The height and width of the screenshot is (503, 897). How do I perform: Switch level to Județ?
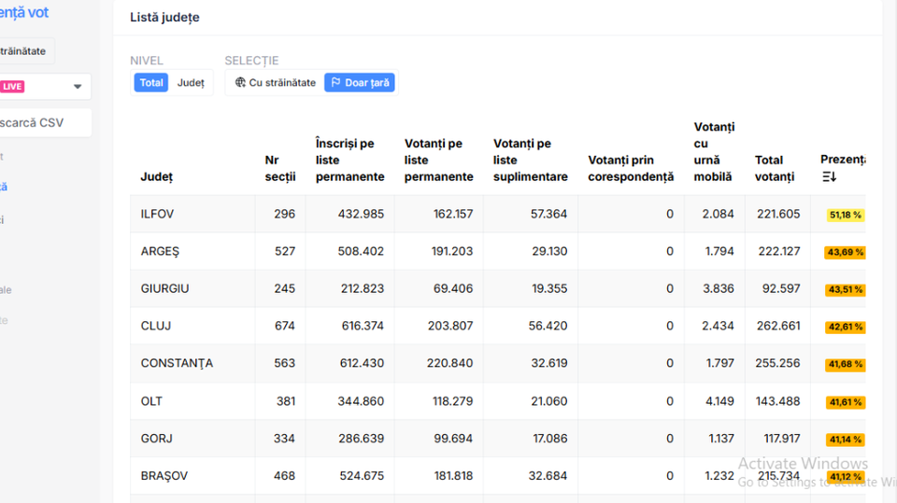point(191,83)
